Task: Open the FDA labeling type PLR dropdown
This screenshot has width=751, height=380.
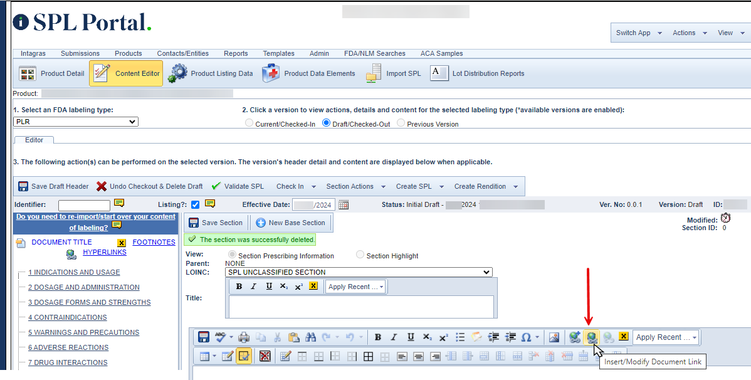Action: [76, 122]
